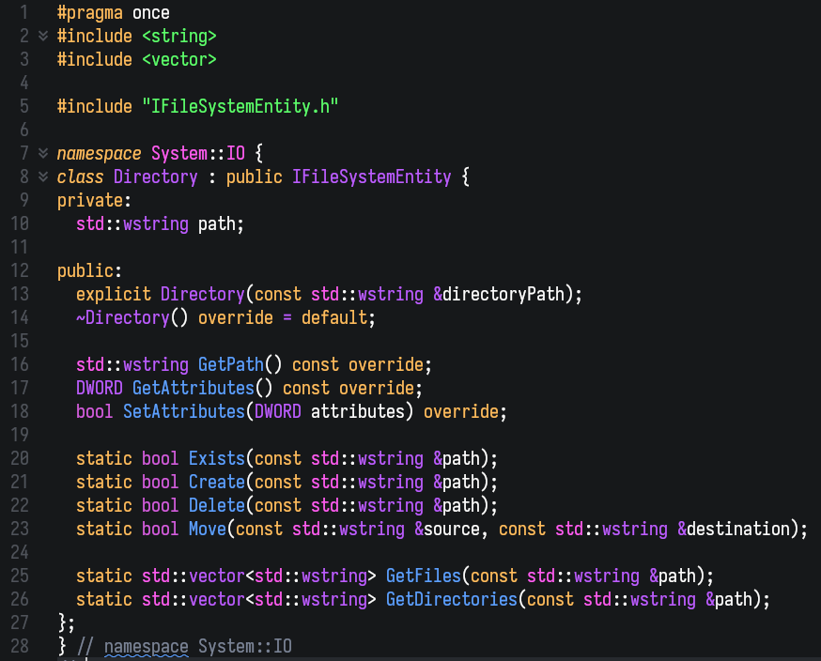This screenshot has height=661, width=821.
Task: Click '<string>' in the include line
Action: click(179, 36)
